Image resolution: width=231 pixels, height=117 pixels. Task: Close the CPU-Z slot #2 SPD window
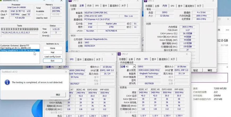coord(187,54)
